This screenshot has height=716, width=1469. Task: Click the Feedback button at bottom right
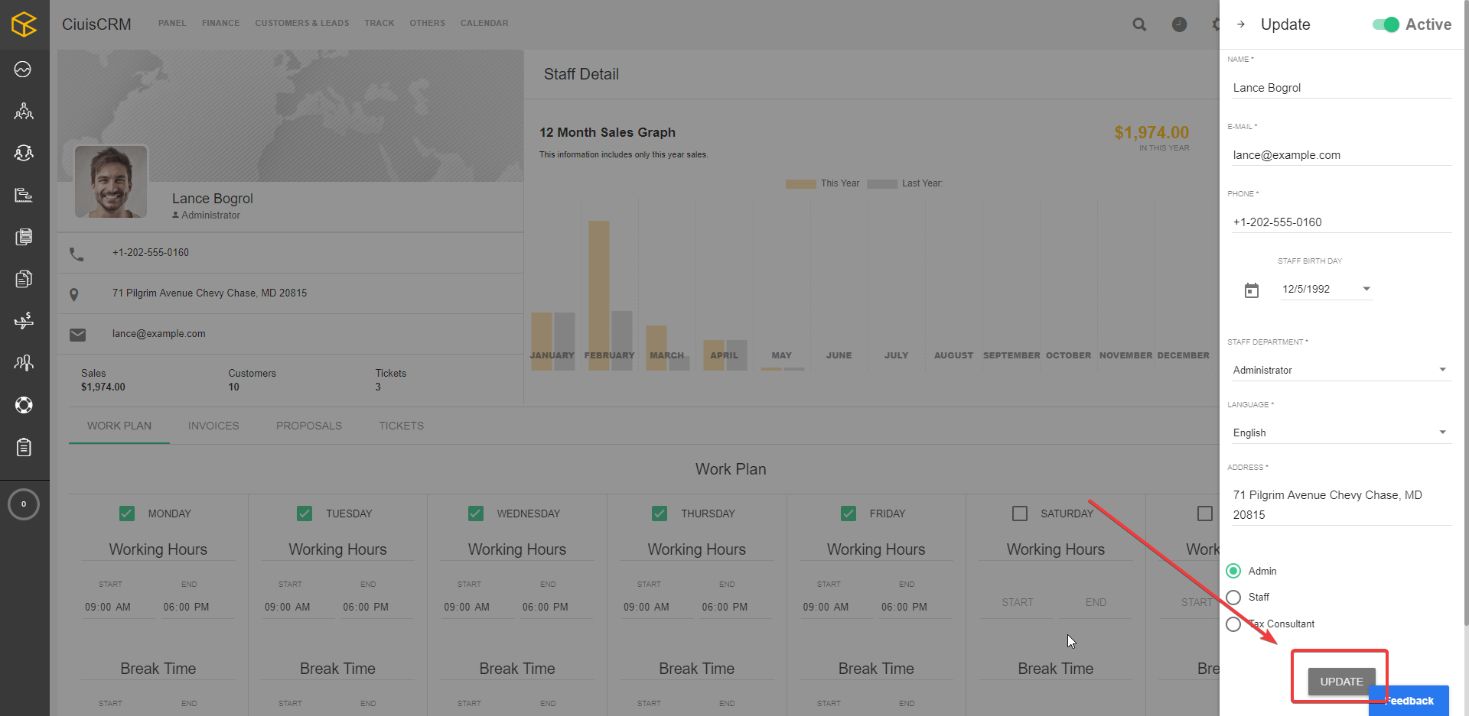click(1408, 701)
